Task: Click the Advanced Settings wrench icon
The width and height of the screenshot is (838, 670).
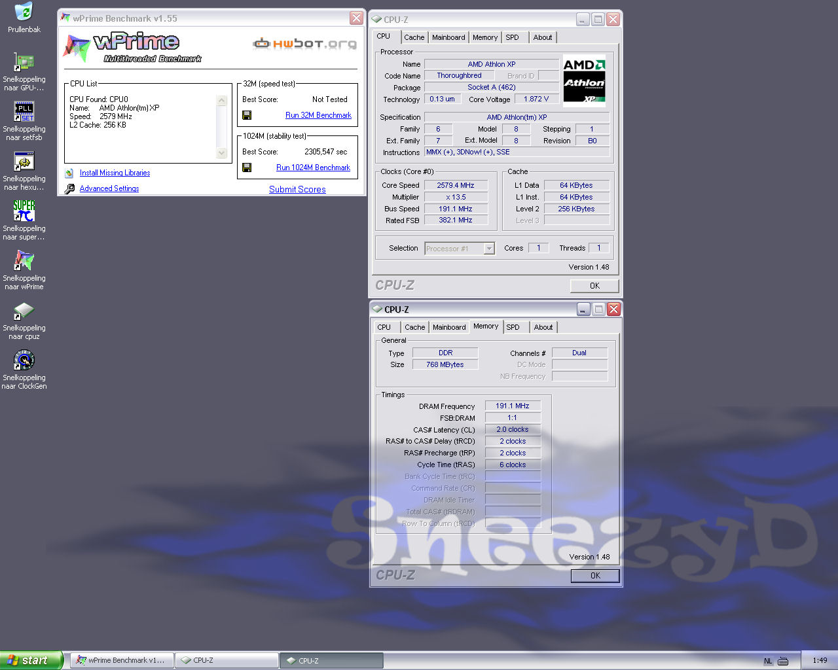Action: (x=69, y=189)
